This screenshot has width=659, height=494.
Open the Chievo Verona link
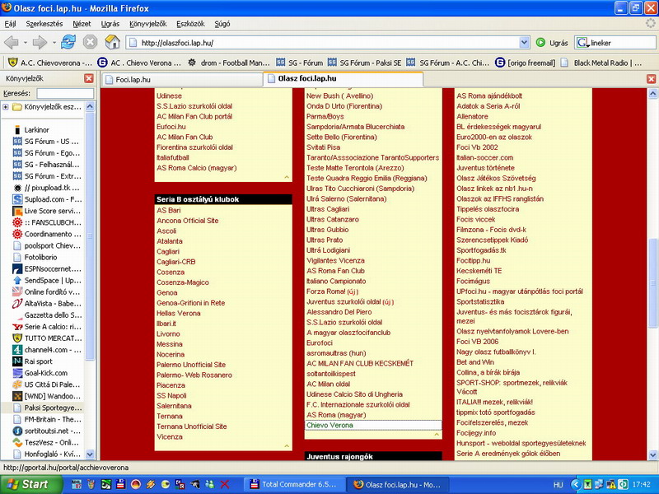coord(329,426)
